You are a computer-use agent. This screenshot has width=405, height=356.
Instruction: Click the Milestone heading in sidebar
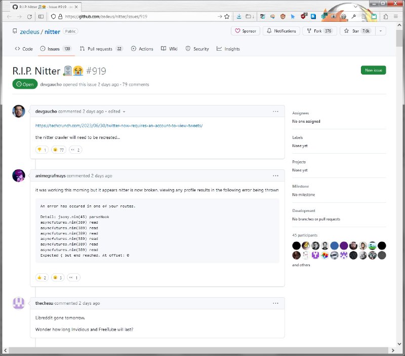pyautogui.click(x=300, y=186)
